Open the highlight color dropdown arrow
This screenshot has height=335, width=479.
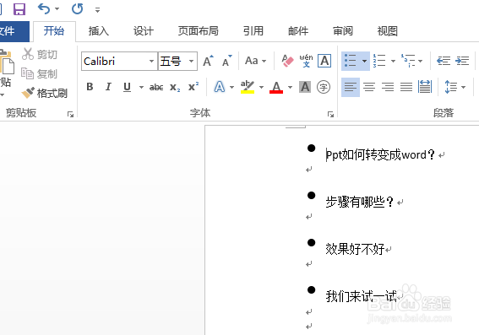pos(262,87)
